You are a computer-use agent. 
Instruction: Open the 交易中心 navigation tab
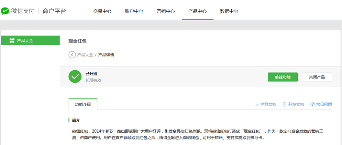pos(102,11)
